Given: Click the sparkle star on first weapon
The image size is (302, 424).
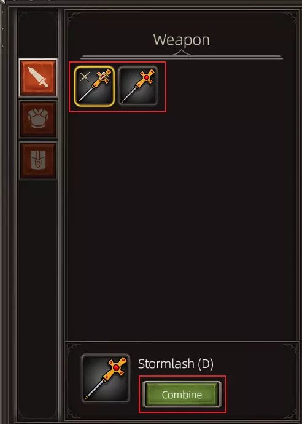Looking at the screenshot, I should (85, 77).
